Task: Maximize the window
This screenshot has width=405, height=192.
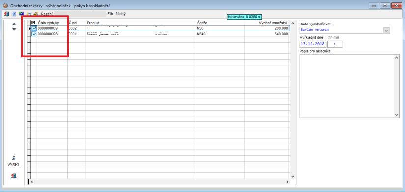Action: 385,5
